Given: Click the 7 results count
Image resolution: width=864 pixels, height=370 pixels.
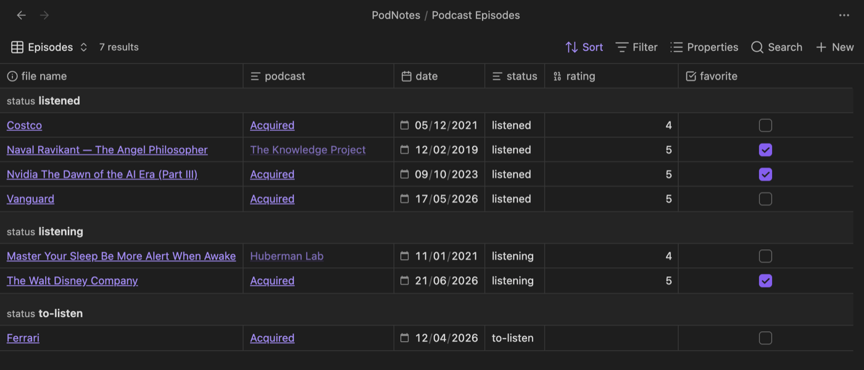Looking at the screenshot, I should tap(119, 47).
